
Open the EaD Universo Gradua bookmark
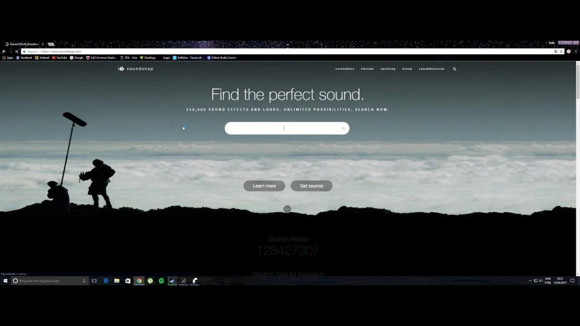tap(101, 58)
